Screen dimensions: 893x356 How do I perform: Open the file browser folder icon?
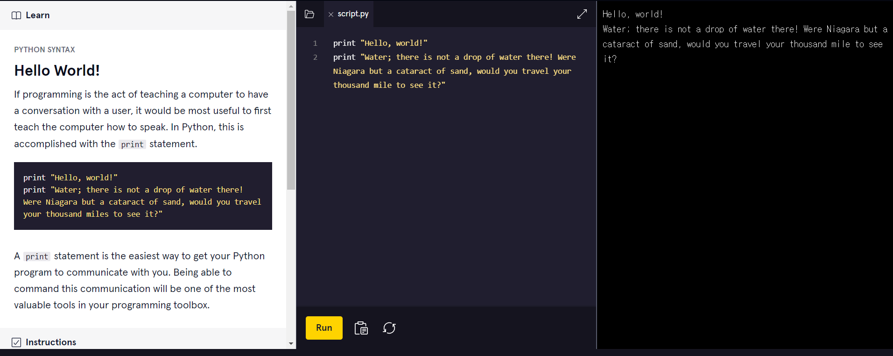309,14
